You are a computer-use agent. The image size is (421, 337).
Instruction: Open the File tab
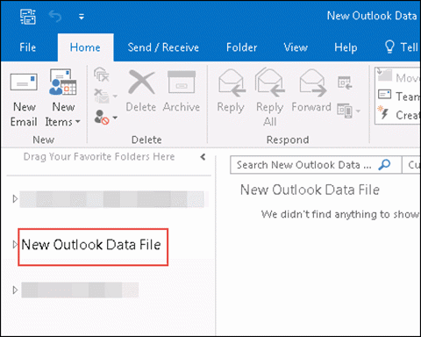tap(28, 47)
